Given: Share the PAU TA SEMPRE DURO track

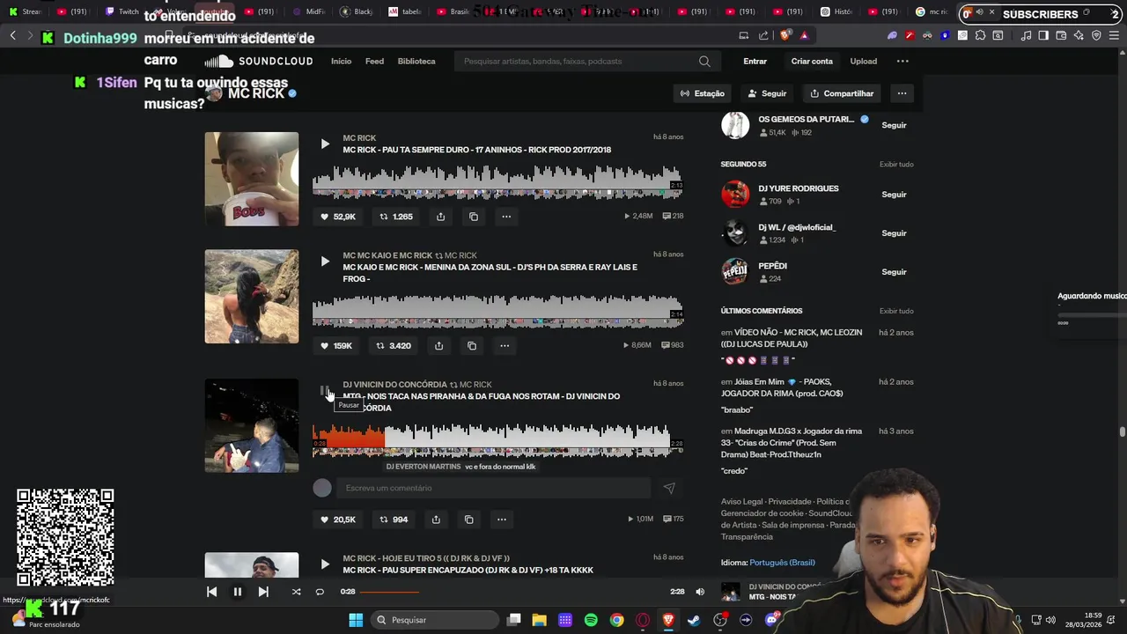Looking at the screenshot, I should [x=440, y=216].
